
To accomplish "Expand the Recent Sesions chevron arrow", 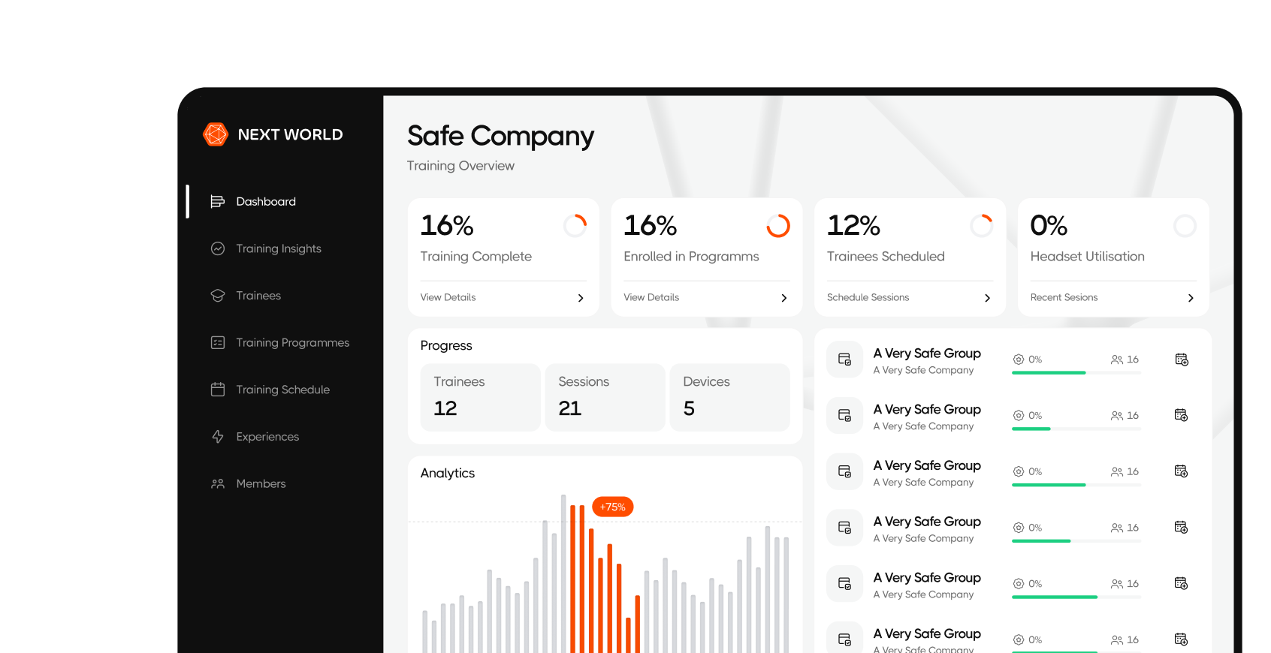I will (1191, 298).
